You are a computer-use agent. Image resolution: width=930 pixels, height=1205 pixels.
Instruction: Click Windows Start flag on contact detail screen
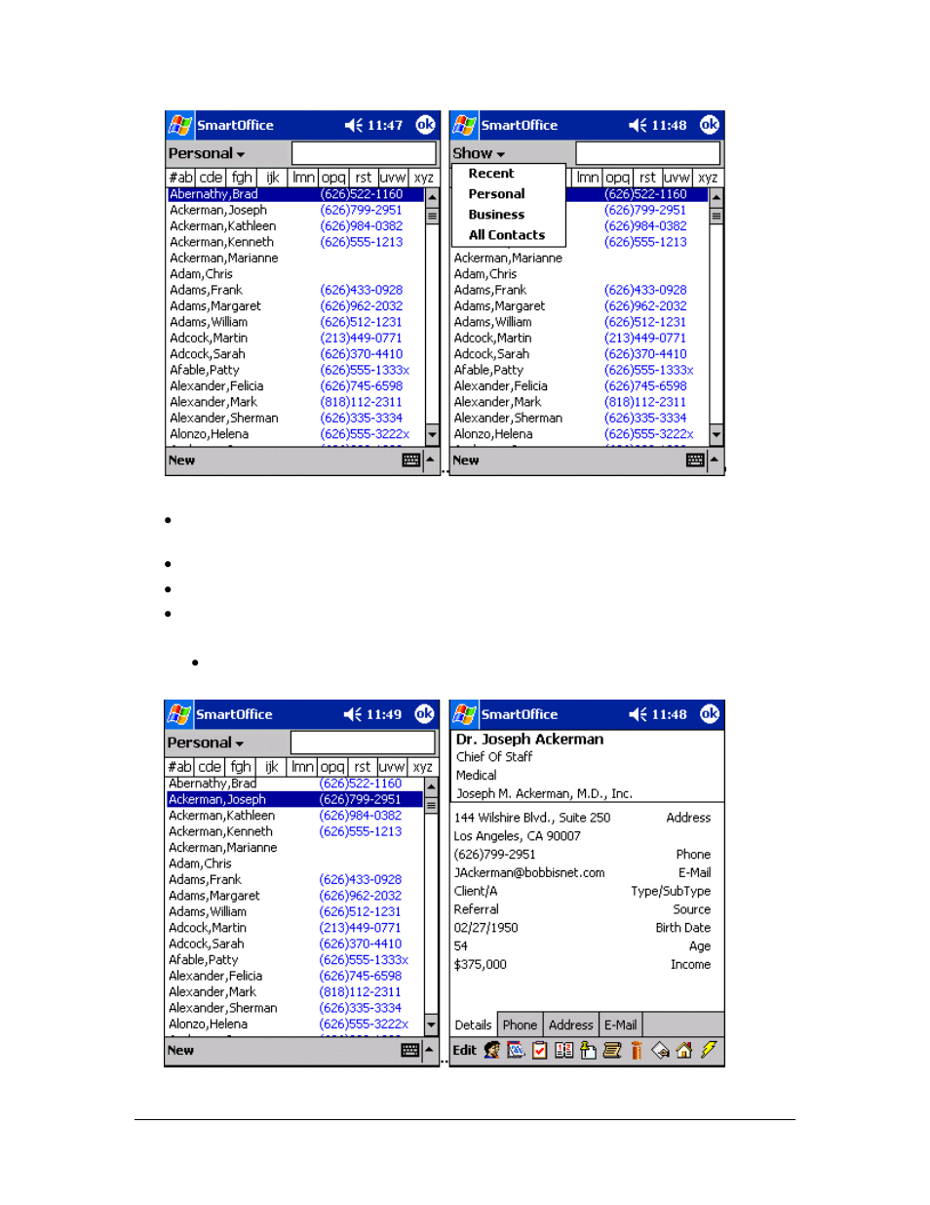(x=465, y=714)
